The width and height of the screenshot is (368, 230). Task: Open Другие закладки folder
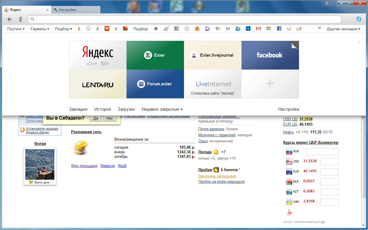pos(343,29)
